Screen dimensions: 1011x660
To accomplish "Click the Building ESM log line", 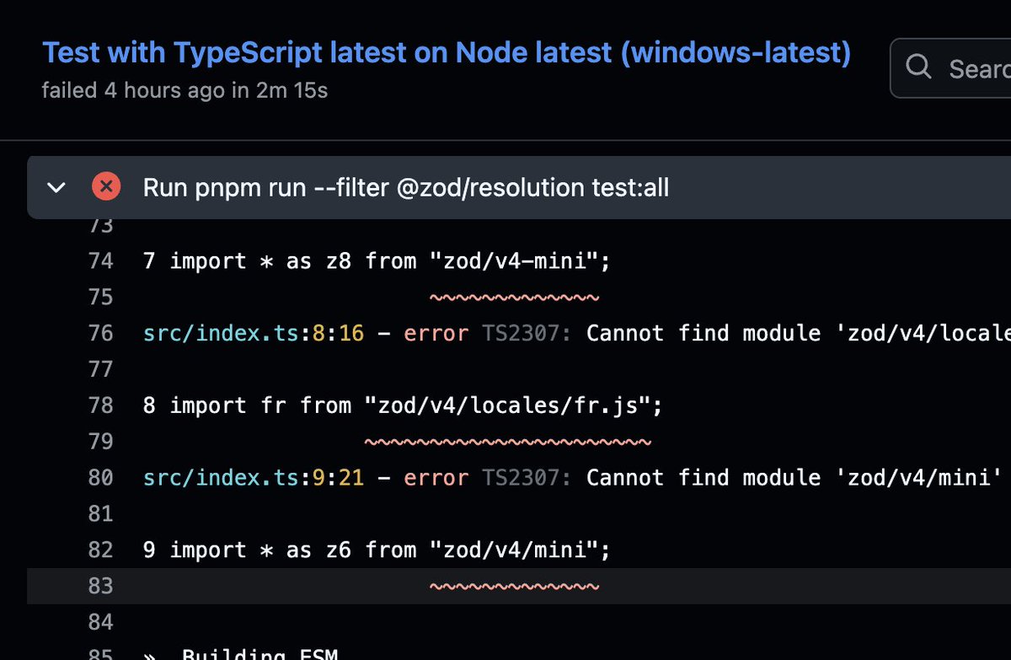I will [x=270, y=654].
